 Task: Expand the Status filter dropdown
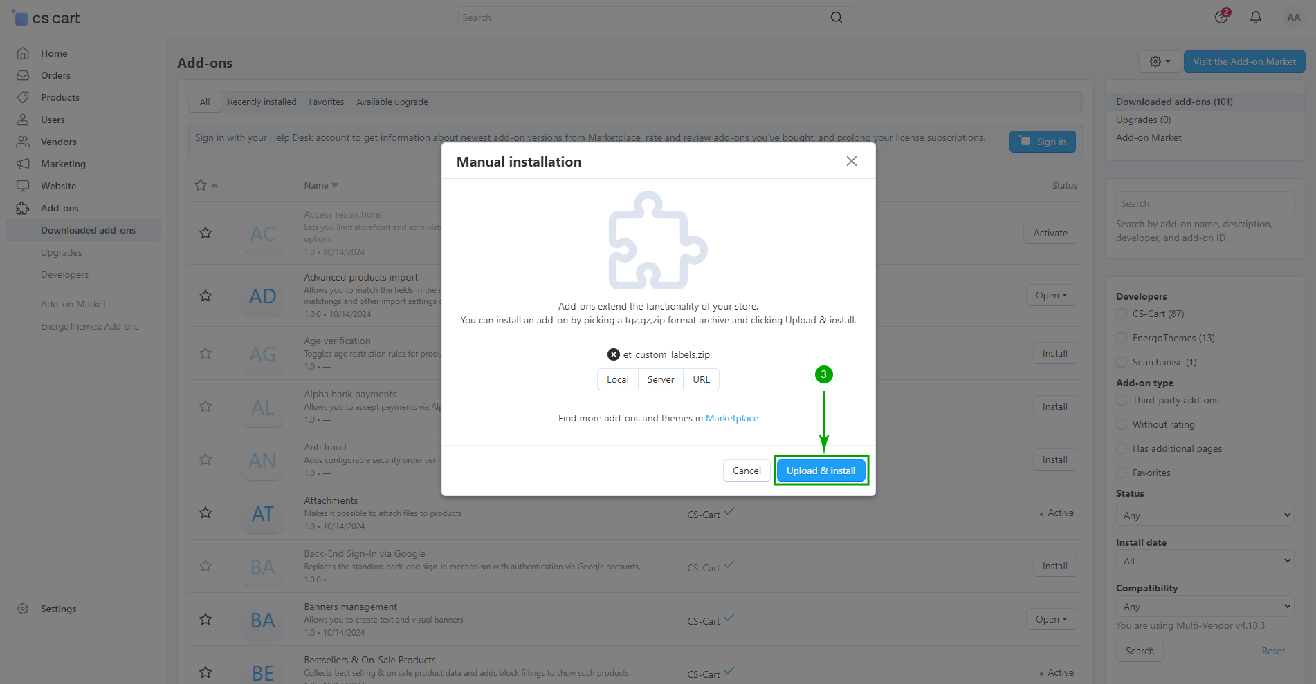1204,515
